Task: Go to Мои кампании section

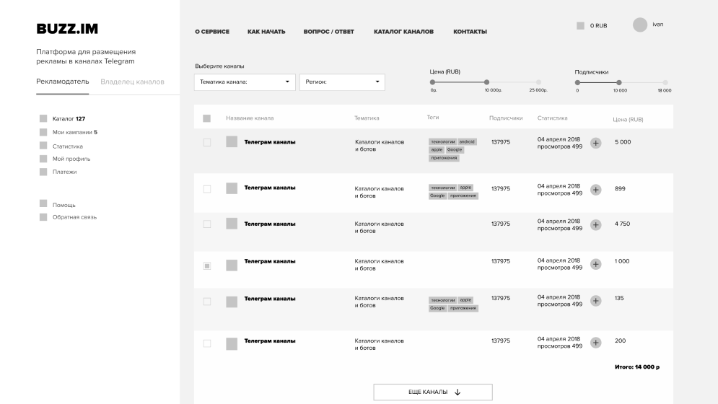Action: [74, 132]
